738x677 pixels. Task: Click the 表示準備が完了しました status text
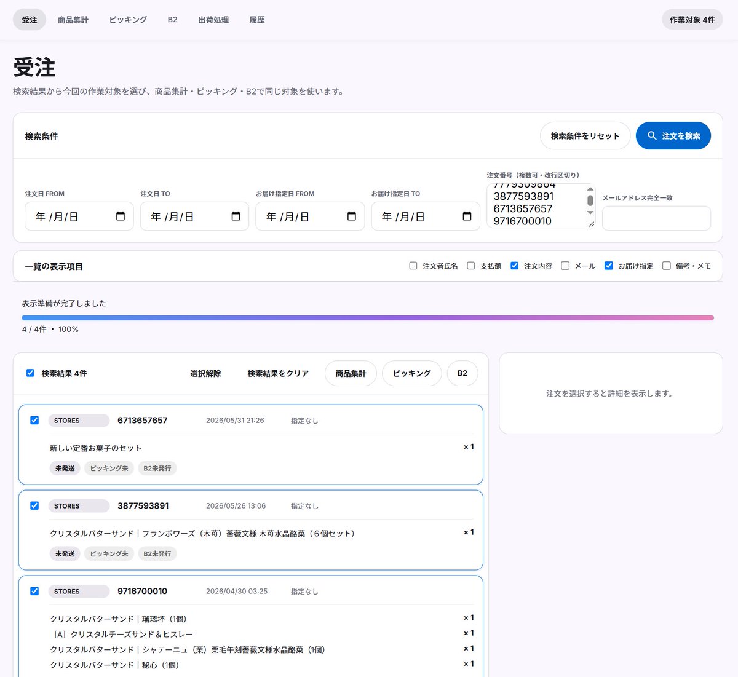[x=64, y=303]
